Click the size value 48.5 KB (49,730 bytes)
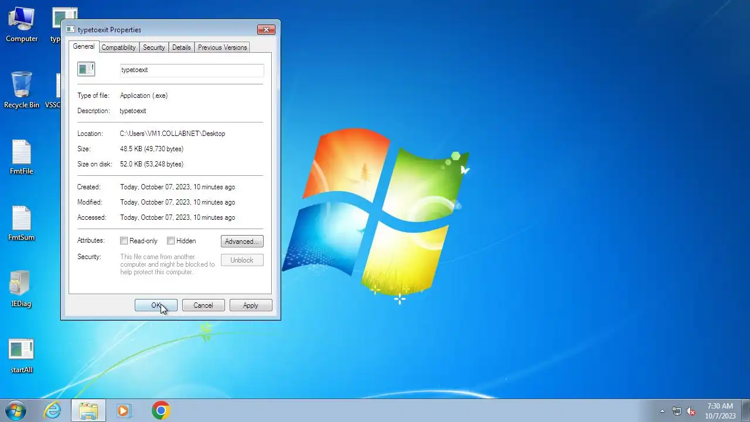750x422 pixels. [151, 149]
